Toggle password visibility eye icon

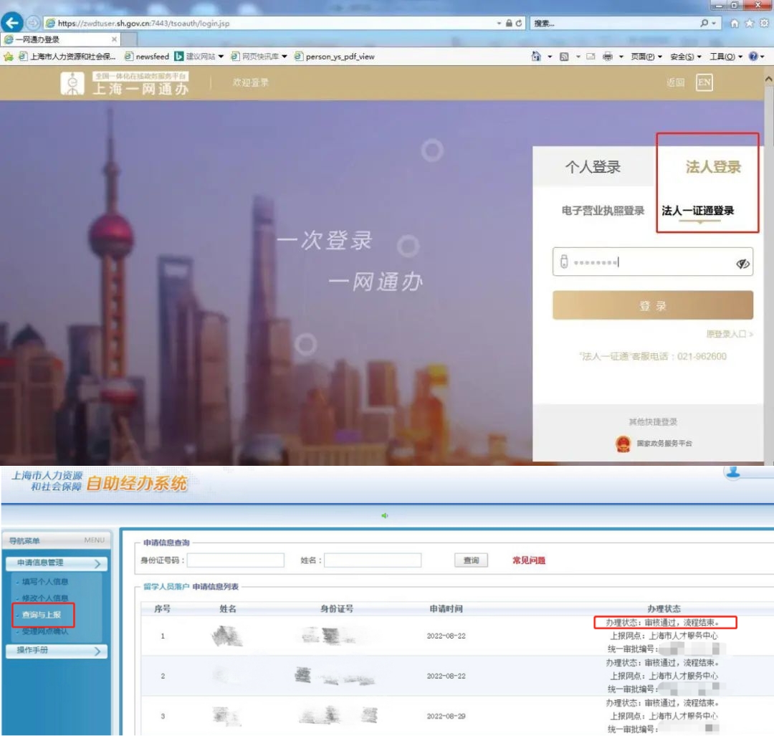742,263
